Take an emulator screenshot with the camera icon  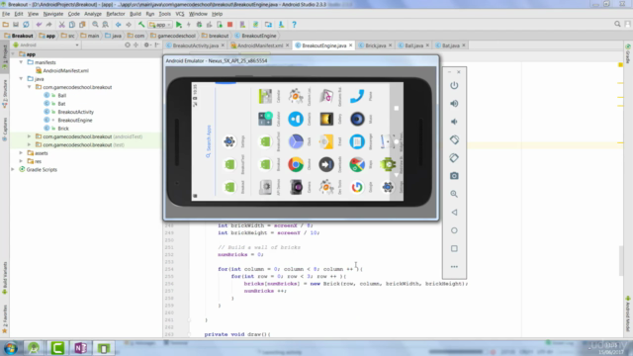[x=454, y=176]
